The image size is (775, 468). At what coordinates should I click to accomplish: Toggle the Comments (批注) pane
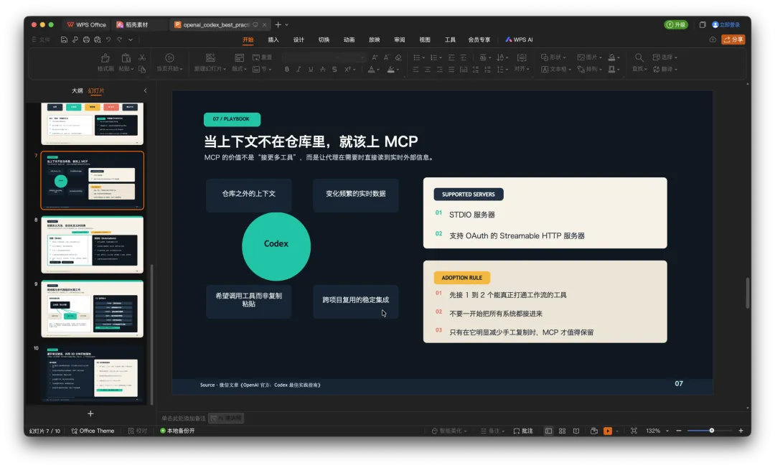[x=523, y=431]
